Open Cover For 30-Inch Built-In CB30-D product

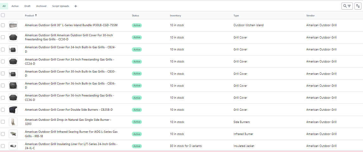(70, 73)
